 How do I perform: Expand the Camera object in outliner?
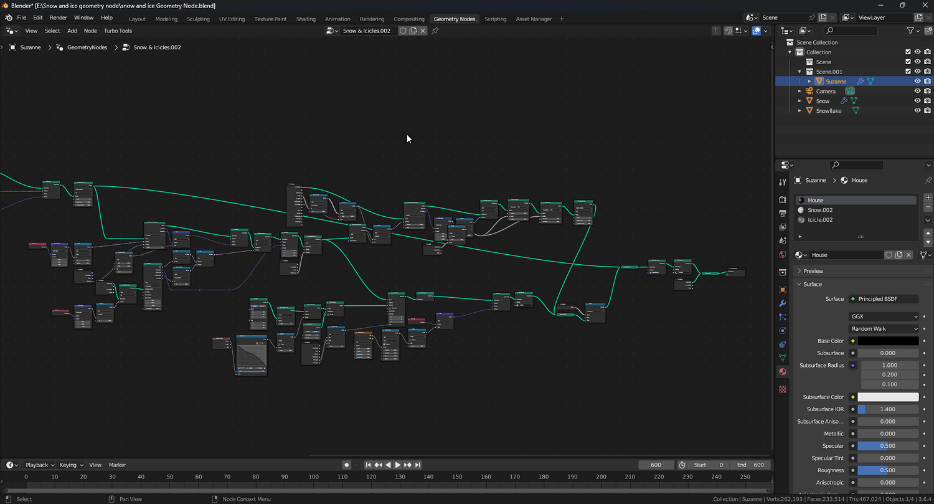(800, 91)
